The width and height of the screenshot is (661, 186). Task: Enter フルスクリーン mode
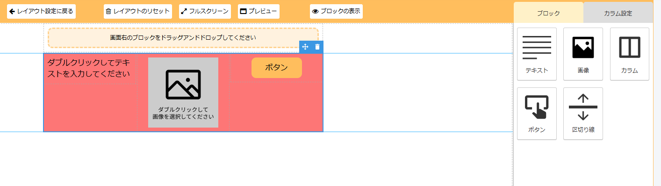pos(205,11)
